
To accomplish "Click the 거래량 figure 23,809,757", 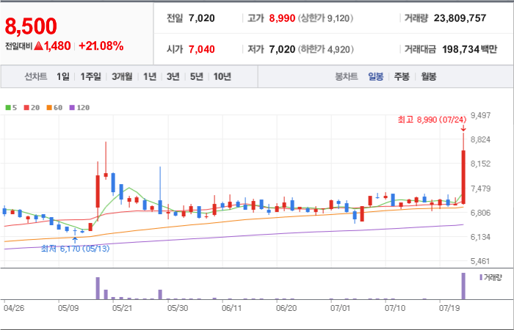I will [x=460, y=18].
